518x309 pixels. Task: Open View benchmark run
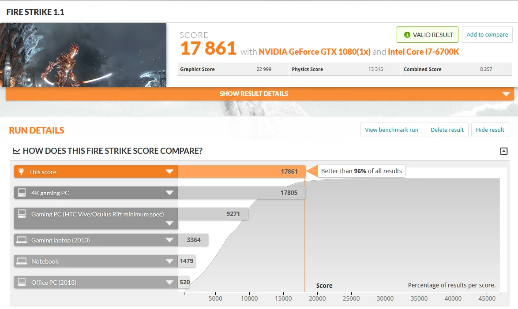click(392, 130)
